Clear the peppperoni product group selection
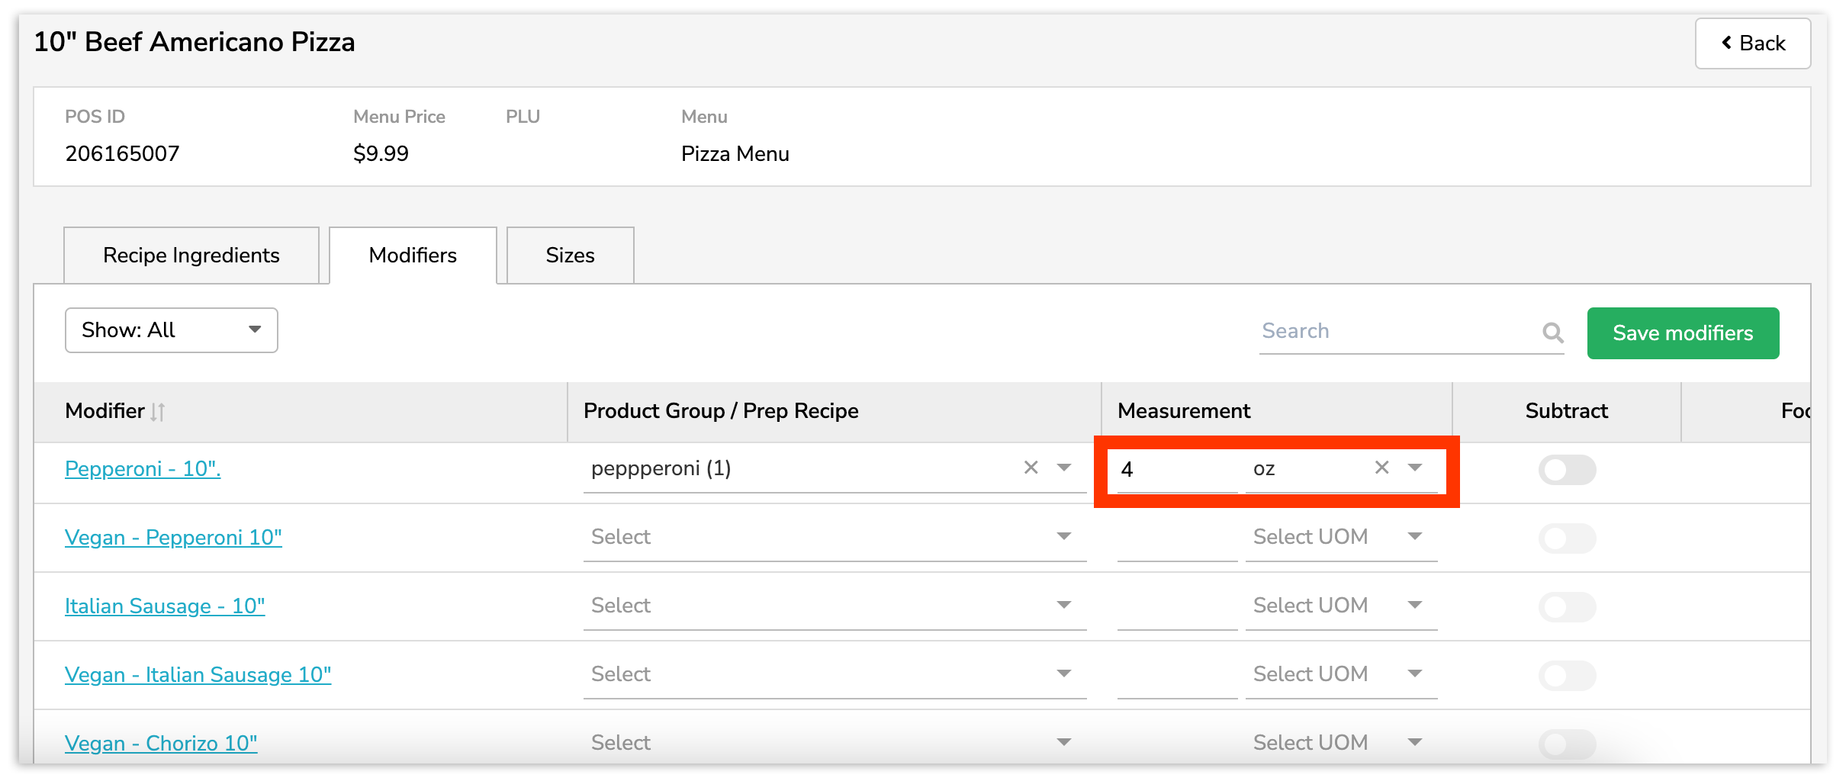 click(x=1031, y=468)
